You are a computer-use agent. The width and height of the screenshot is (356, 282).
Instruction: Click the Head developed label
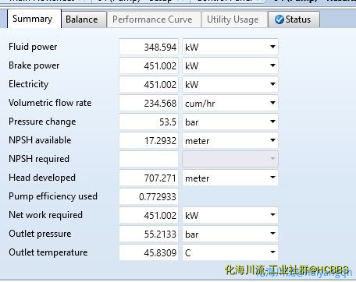click(42, 178)
